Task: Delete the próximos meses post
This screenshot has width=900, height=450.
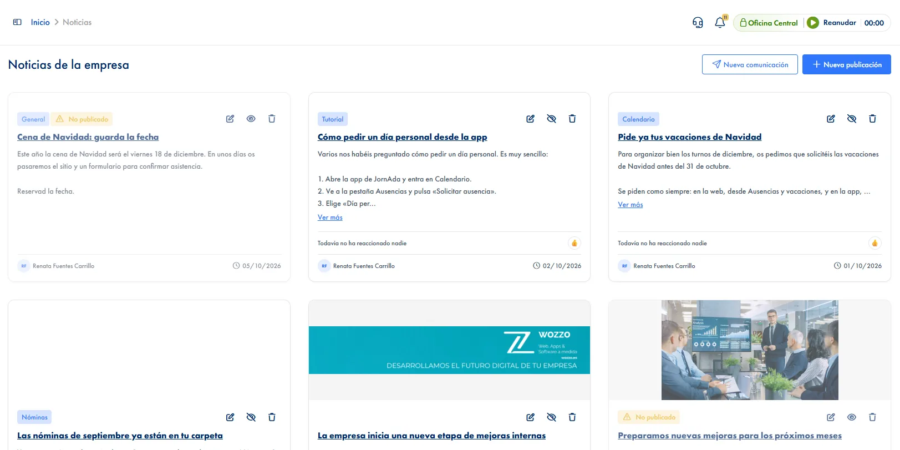Action: click(872, 417)
